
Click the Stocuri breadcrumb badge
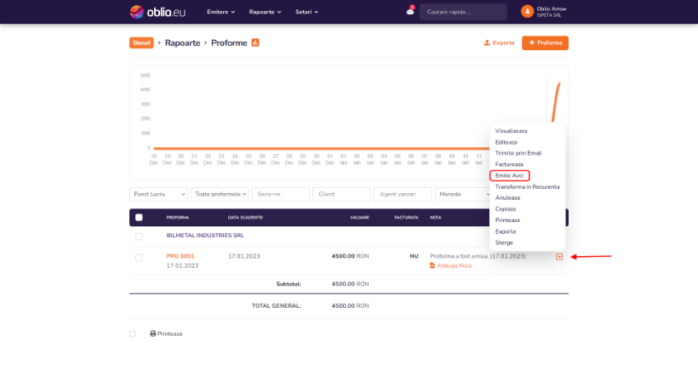point(141,43)
